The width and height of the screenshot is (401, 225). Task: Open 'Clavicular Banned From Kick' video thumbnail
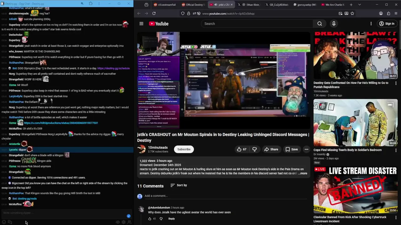coord(356,190)
